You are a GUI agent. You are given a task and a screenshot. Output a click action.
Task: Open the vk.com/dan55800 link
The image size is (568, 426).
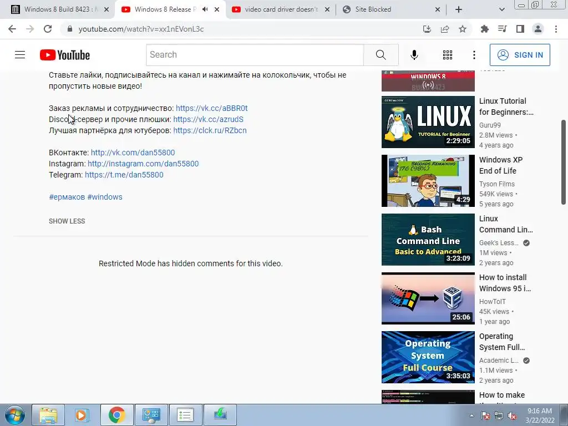[x=133, y=153]
